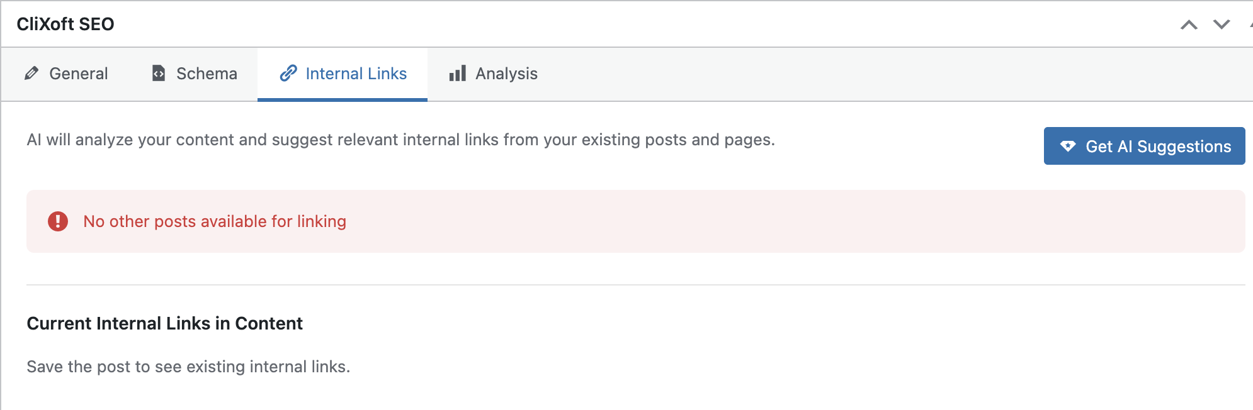Click the 'Save the post' hint text

coord(188,367)
